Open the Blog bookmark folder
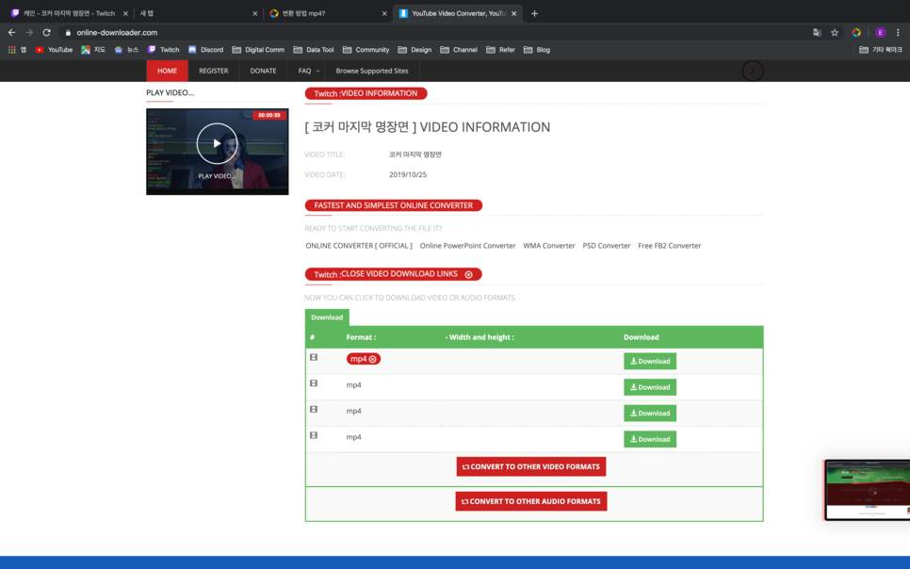The width and height of the screenshot is (910, 569). [x=537, y=50]
